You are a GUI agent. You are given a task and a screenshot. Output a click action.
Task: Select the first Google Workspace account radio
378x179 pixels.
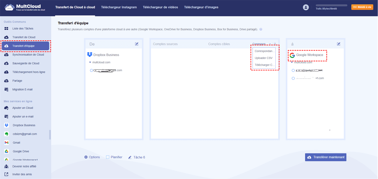(x=293, y=71)
